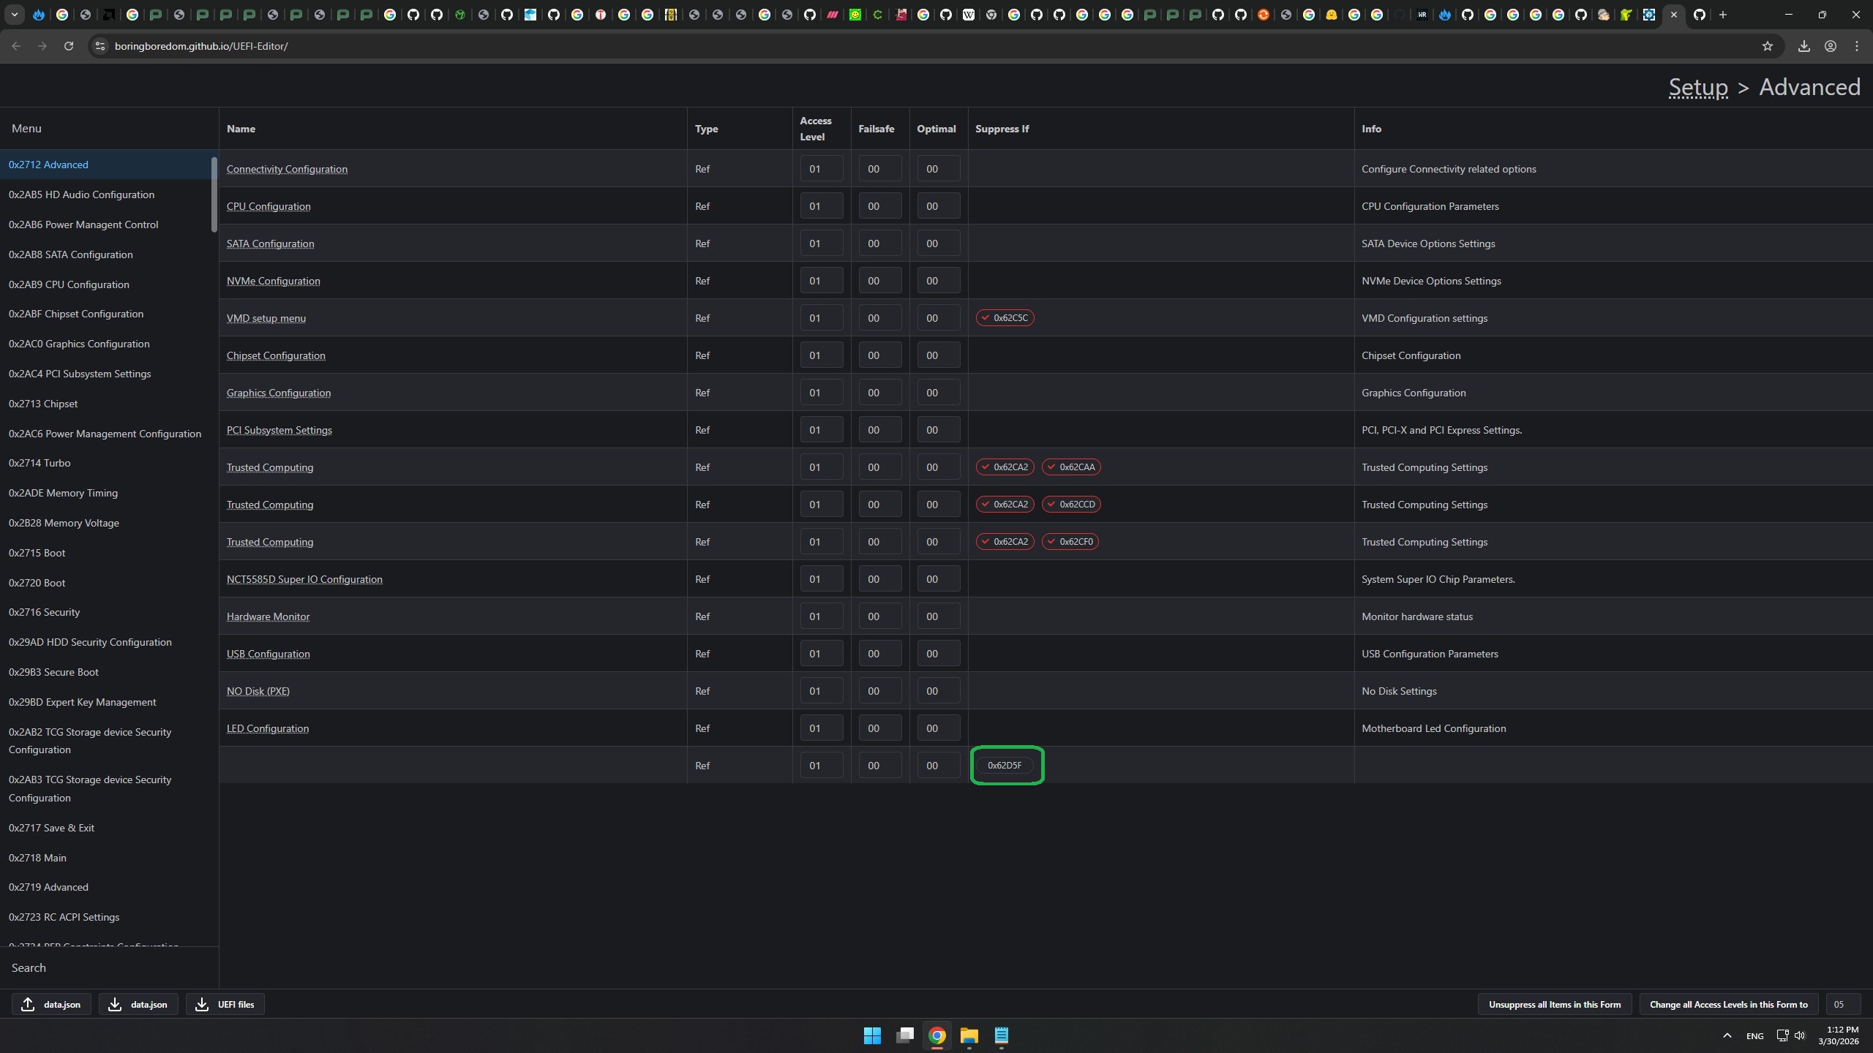
Task: Select 0x2716 Security in the menu
Action: pyautogui.click(x=45, y=612)
